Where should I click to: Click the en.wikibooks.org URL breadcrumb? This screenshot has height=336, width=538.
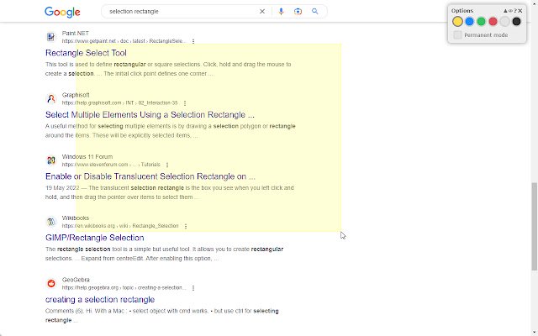click(120, 226)
